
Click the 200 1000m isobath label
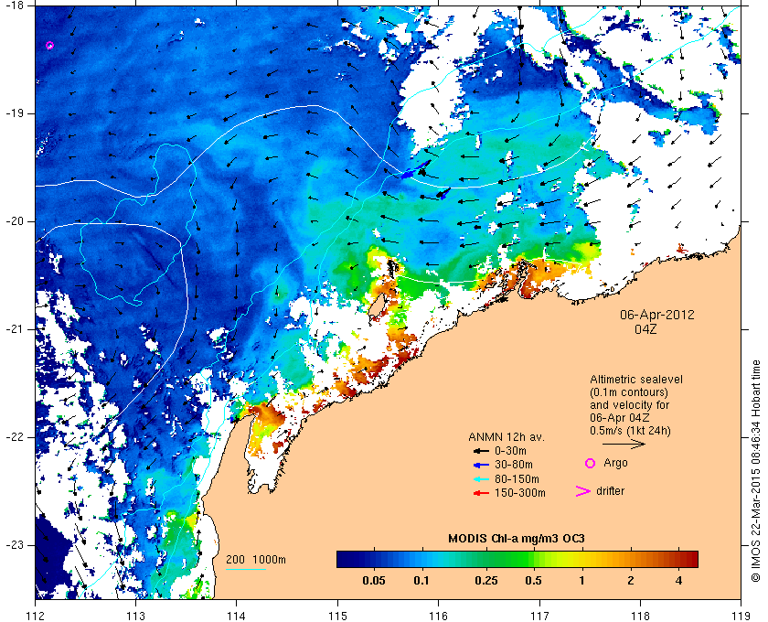[x=256, y=560]
